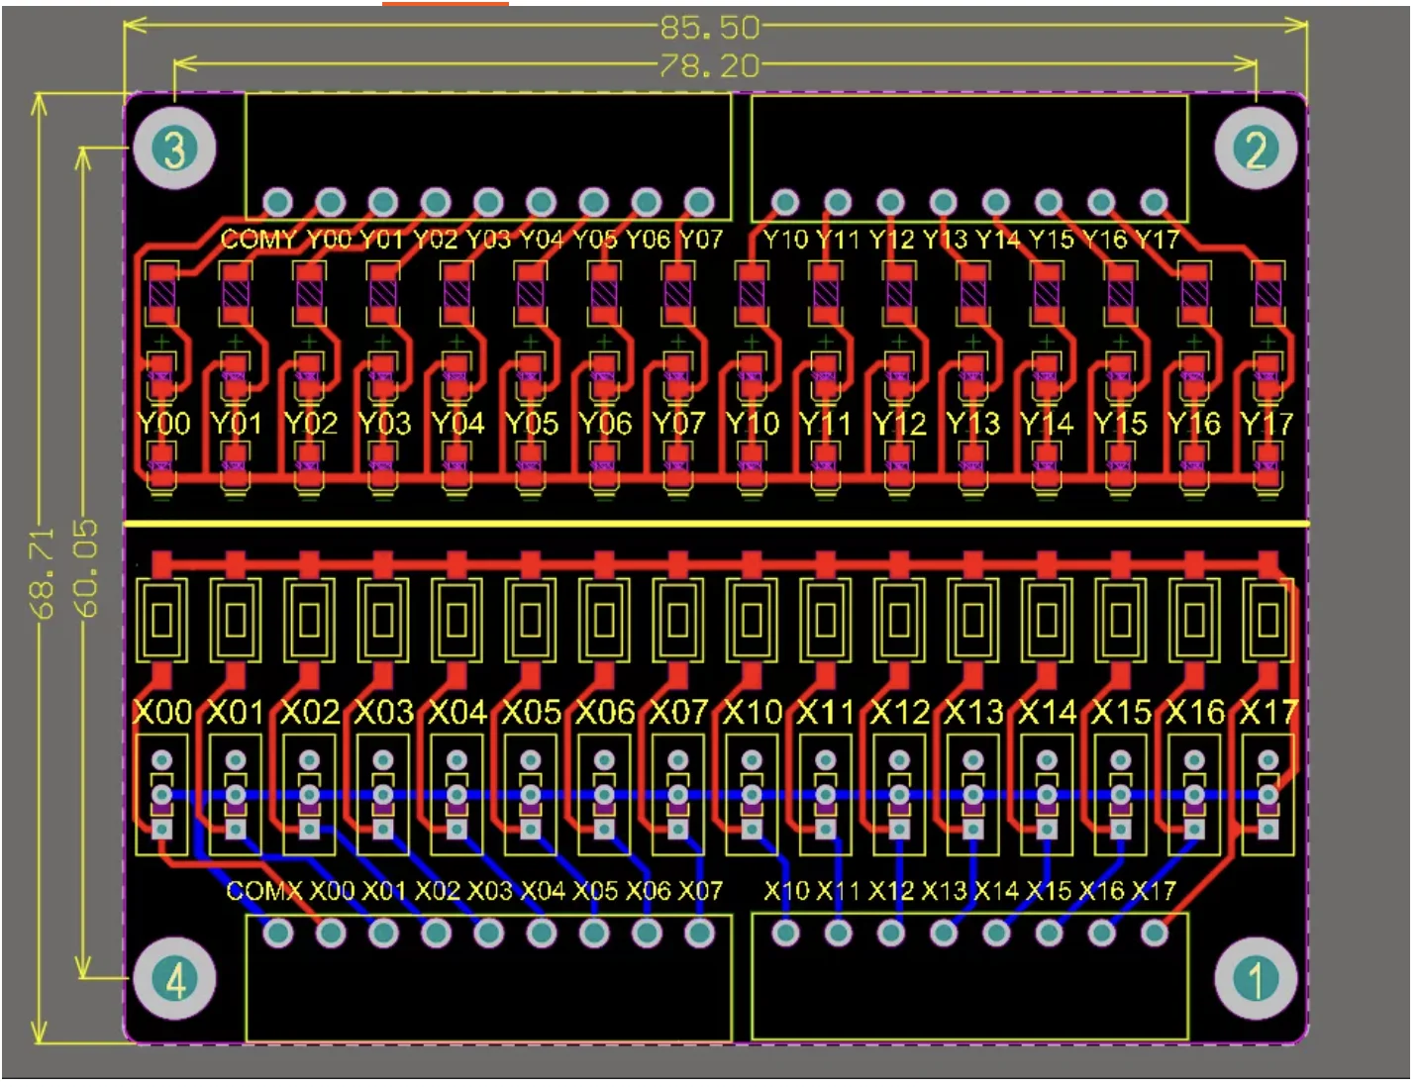Click the 78.20 dimension value

(710, 65)
